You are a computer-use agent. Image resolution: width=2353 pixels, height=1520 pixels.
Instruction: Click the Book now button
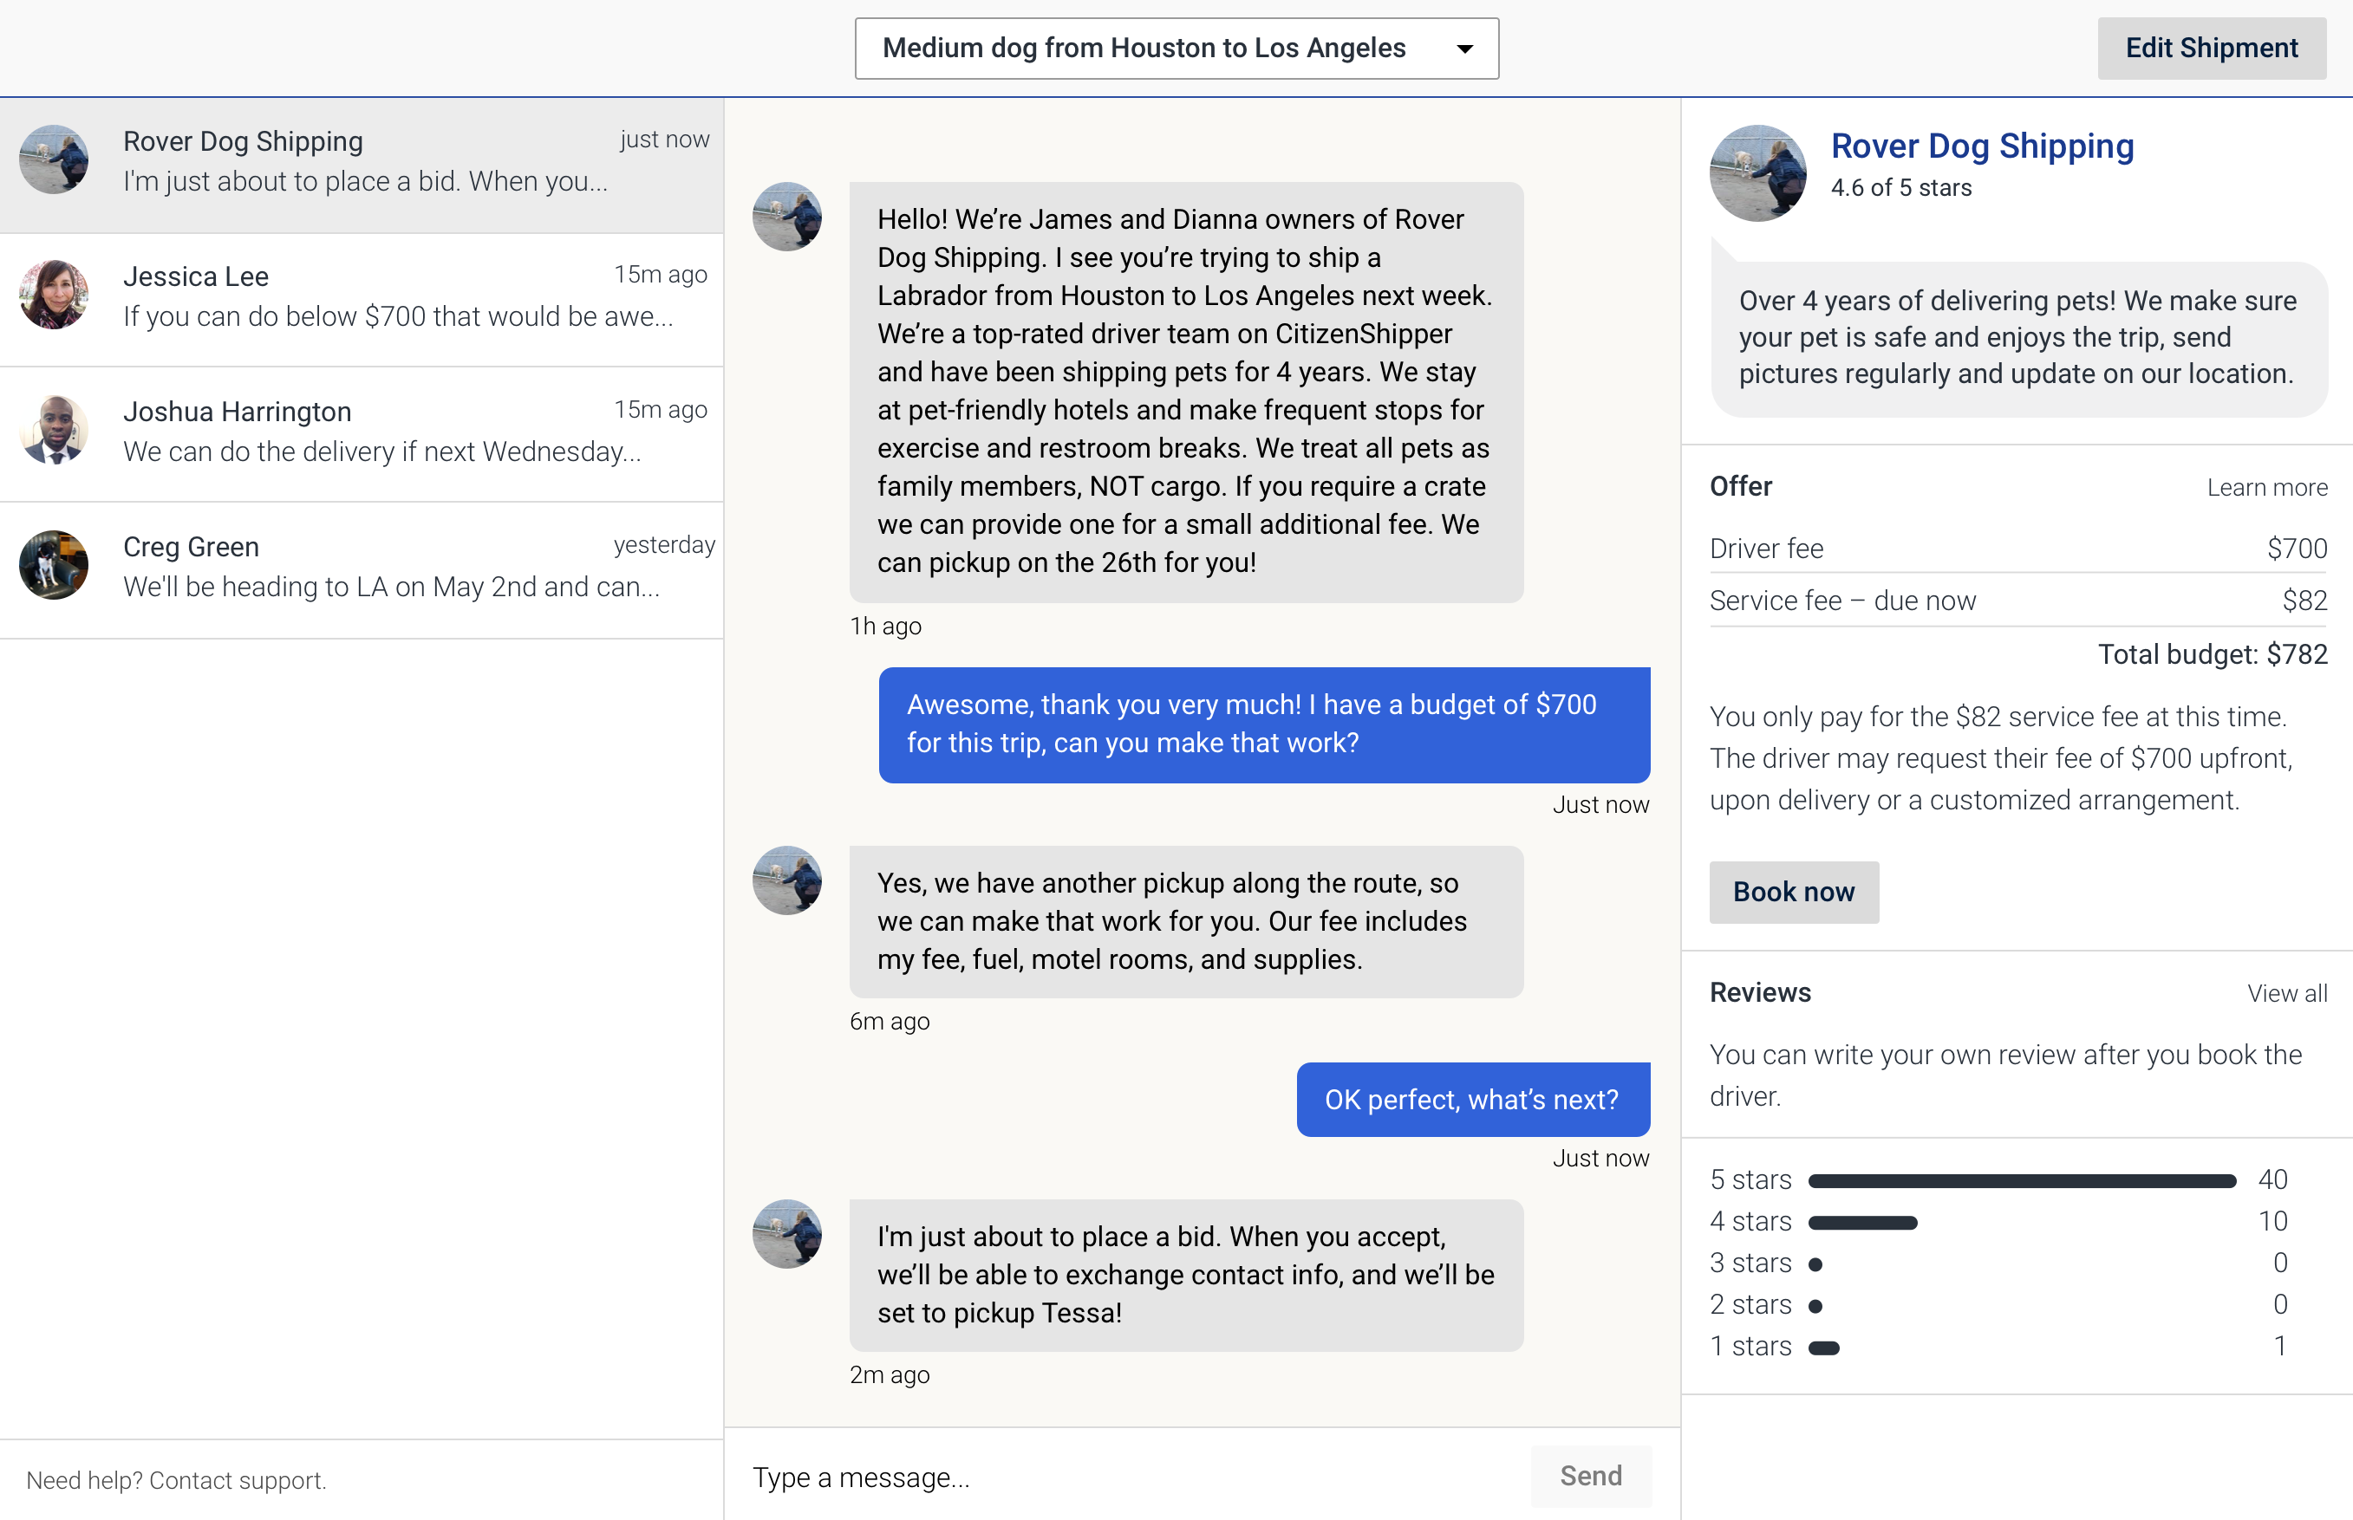click(x=1793, y=891)
